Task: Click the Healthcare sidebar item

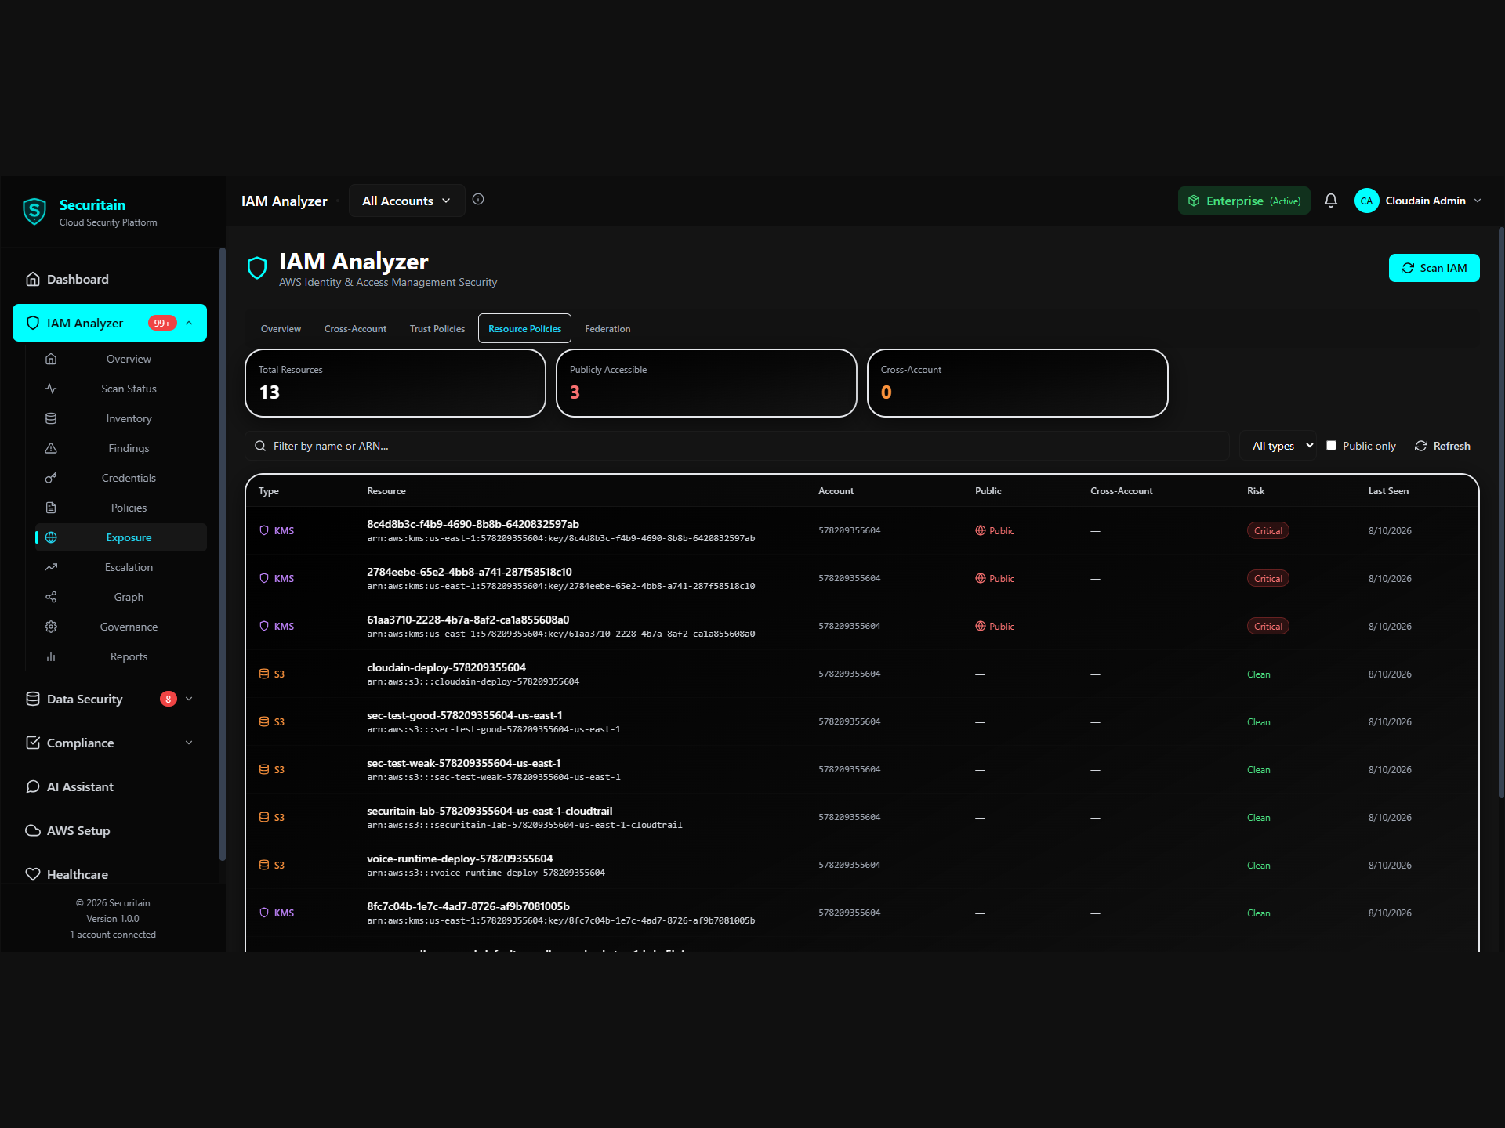Action: [x=110, y=874]
